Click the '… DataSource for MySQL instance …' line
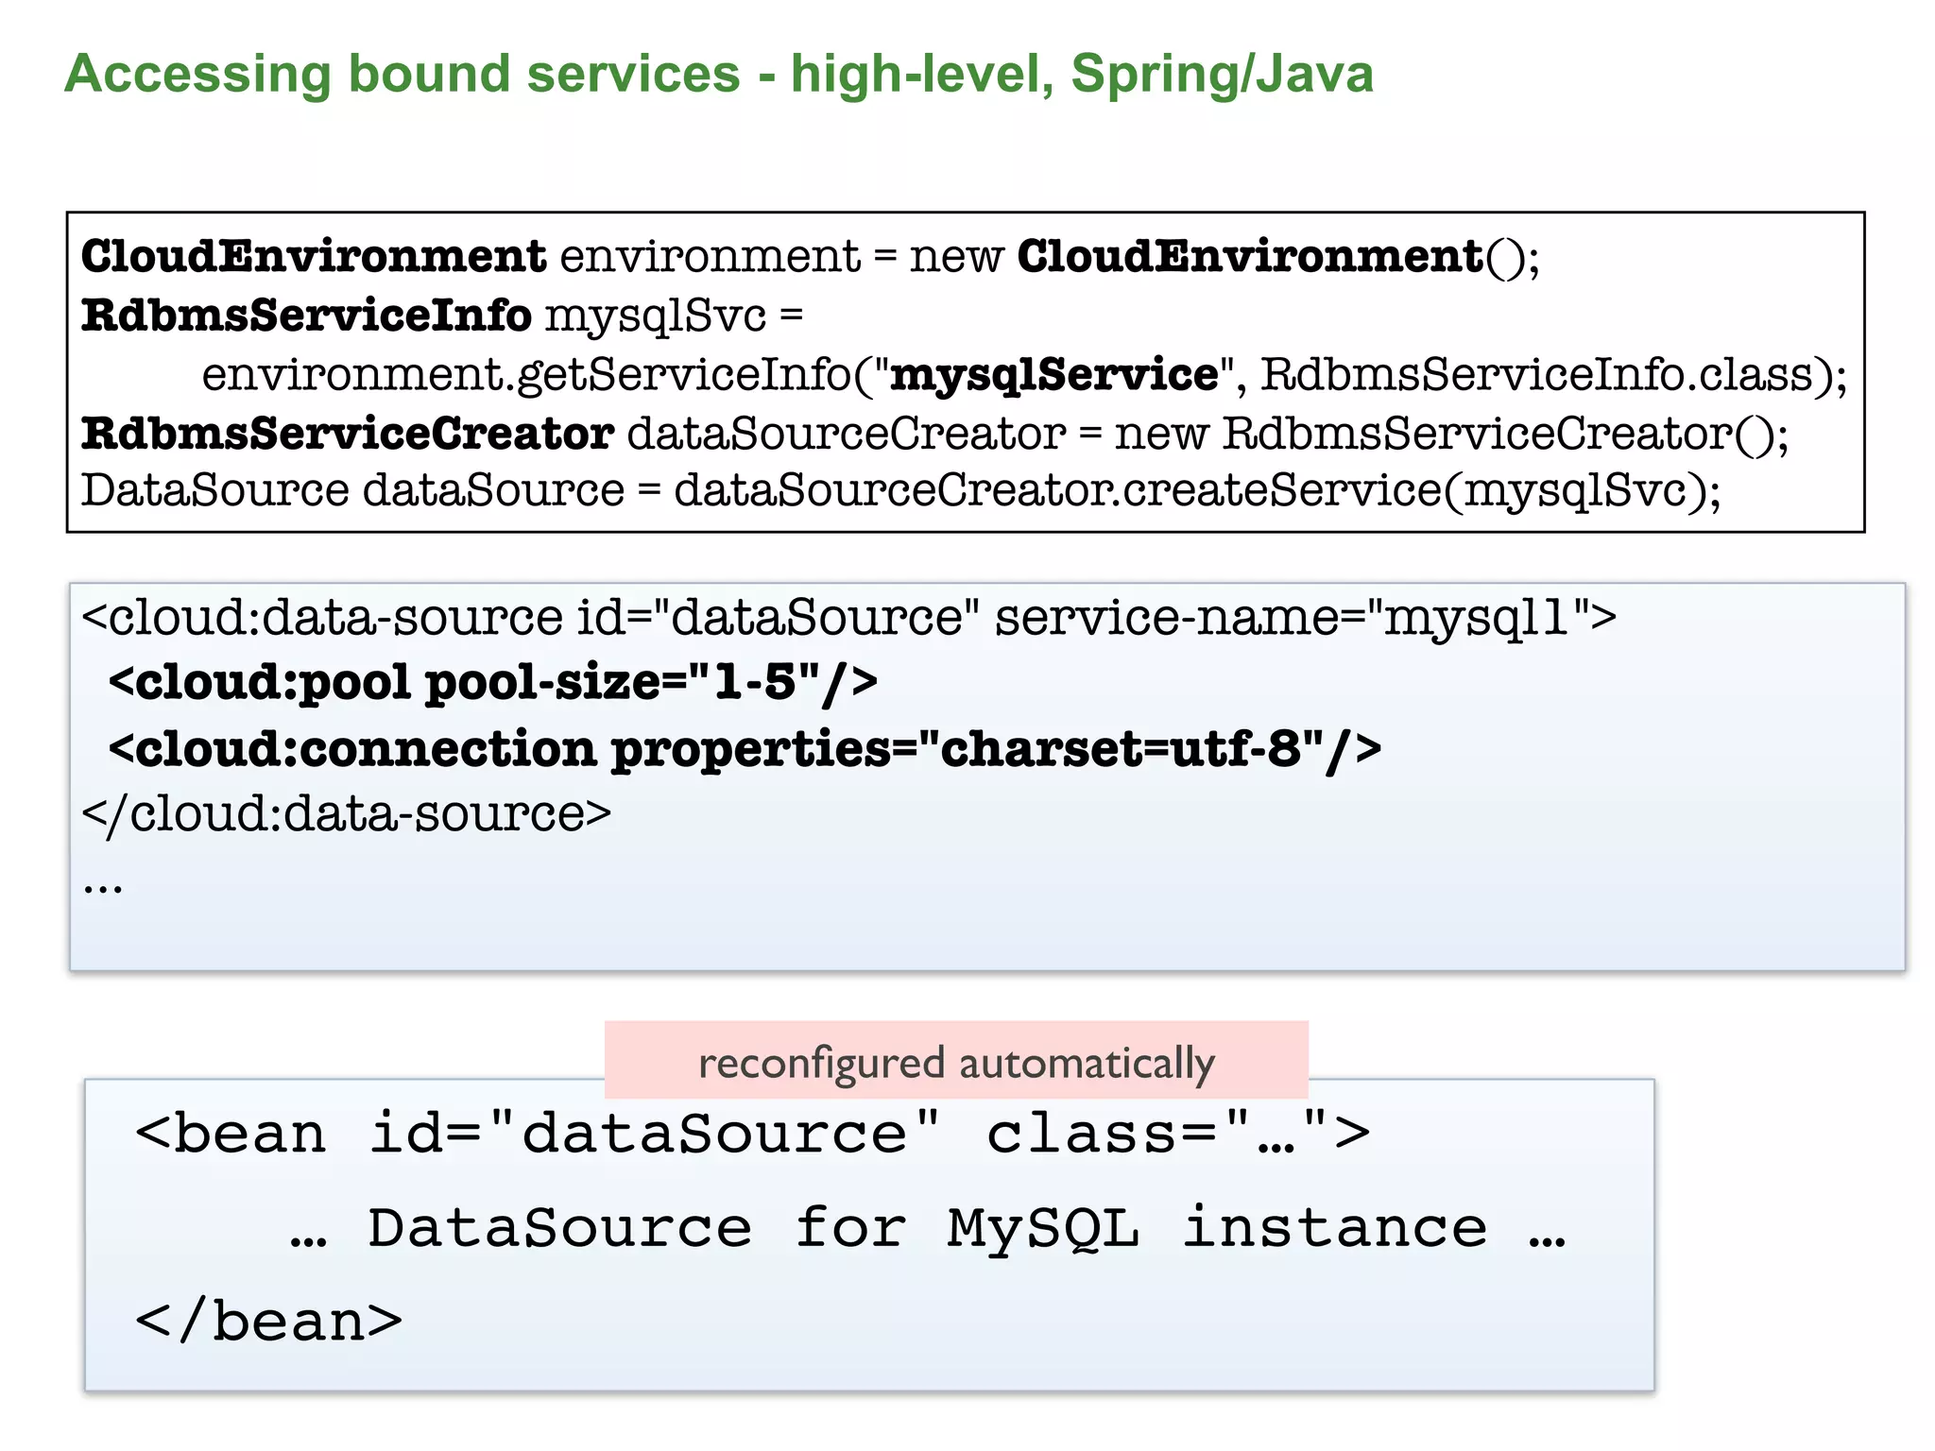1935x1451 pixels. [928, 1228]
